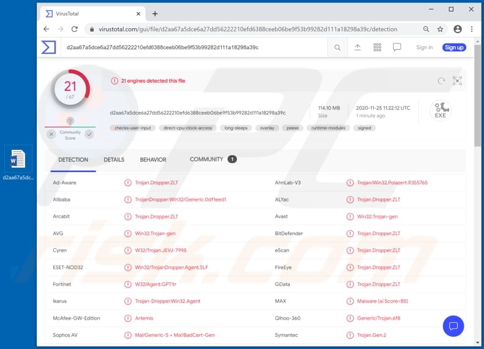This screenshot has height=349, width=484.
Task: Click the site lock padlock icon
Action: (x=92, y=29)
